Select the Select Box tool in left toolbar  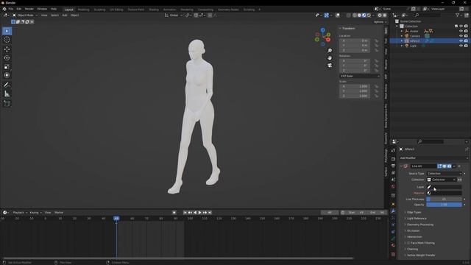click(7, 31)
